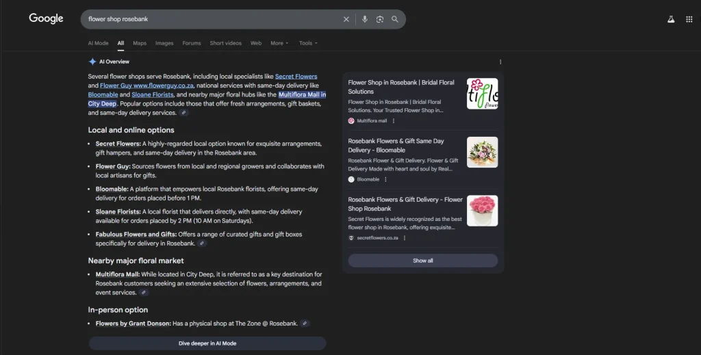Click source link icon after Fabulous Flowers

(202, 244)
